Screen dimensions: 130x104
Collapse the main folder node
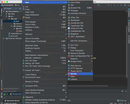(x=9, y=19)
